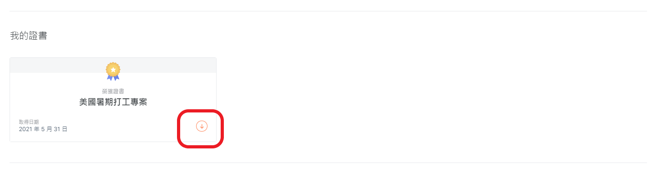Click the gray header strip of the certificate card
The width and height of the screenshot is (657, 173).
coord(113,65)
